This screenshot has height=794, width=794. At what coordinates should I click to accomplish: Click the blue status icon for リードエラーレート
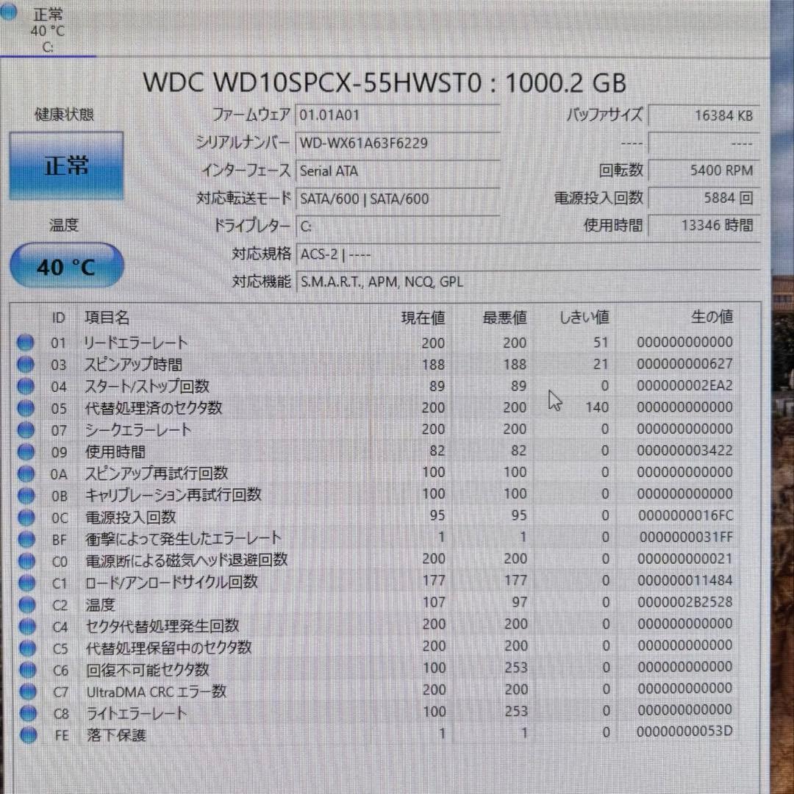(26, 342)
